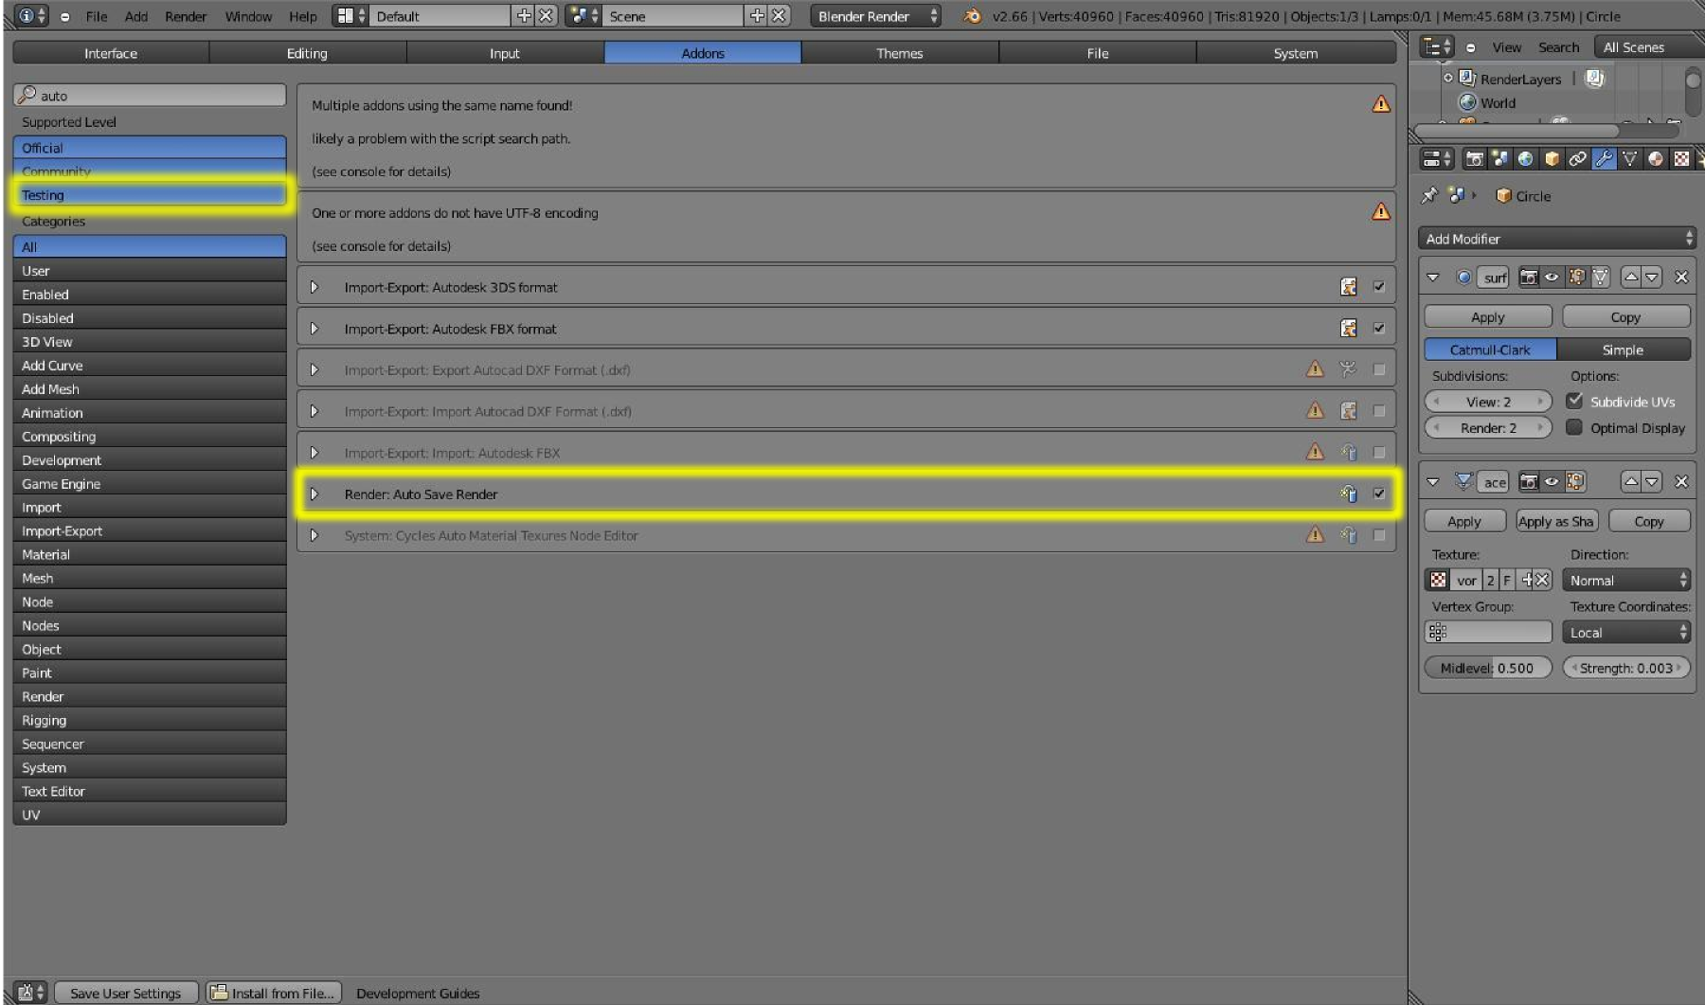
Task: Uncheck Subdivide UVs option
Action: point(1574,401)
